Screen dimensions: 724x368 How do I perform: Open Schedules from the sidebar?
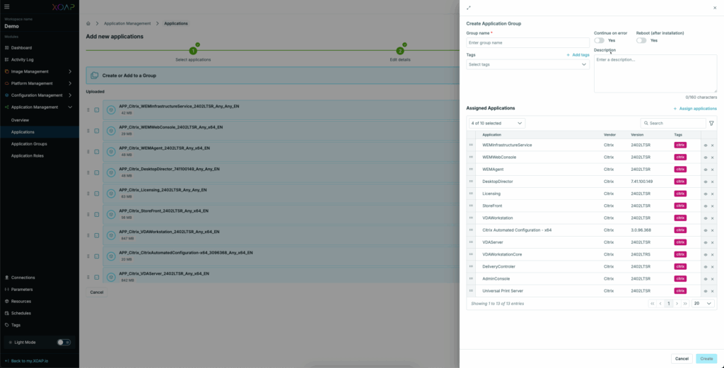coord(21,313)
